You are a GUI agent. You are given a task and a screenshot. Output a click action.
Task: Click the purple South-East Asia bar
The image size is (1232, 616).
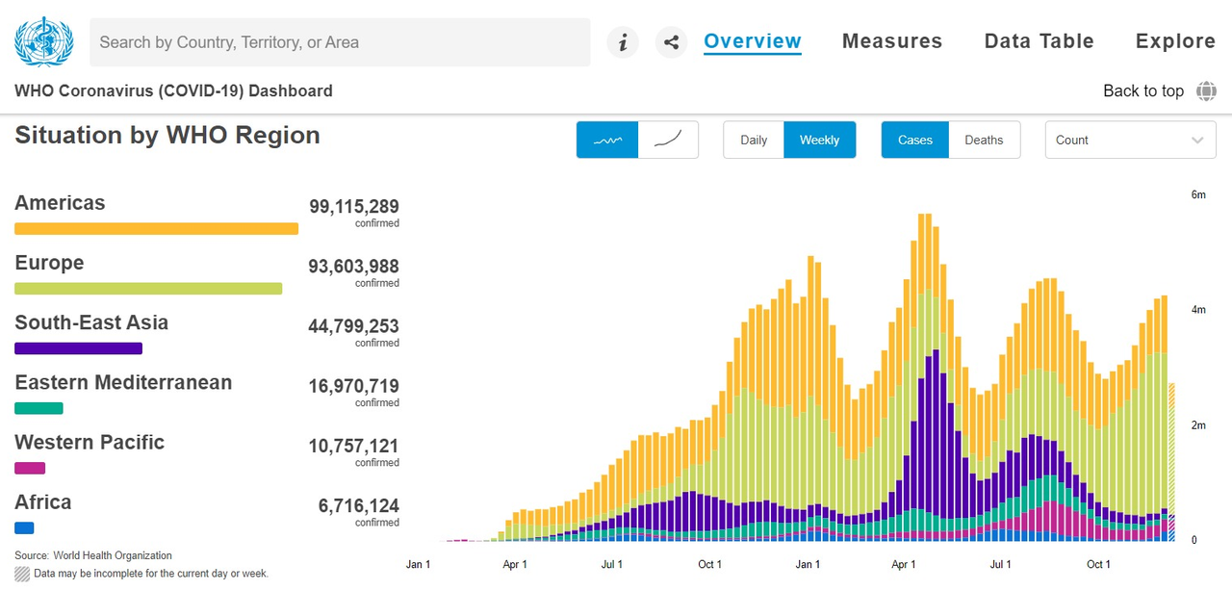point(78,348)
